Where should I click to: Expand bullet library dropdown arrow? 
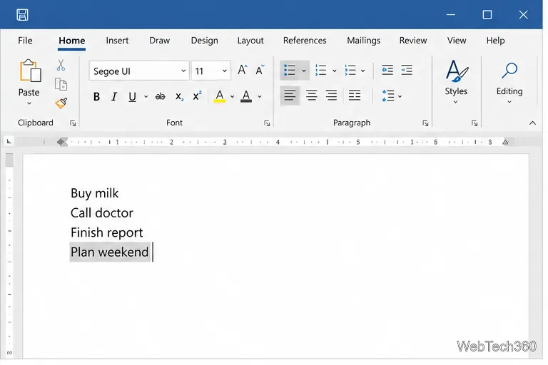point(304,71)
